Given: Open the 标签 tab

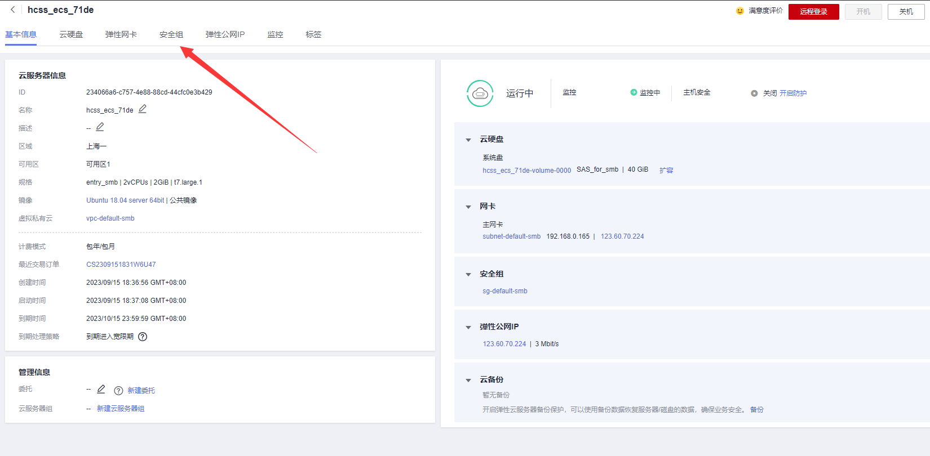Looking at the screenshot, I should point(313,34).
